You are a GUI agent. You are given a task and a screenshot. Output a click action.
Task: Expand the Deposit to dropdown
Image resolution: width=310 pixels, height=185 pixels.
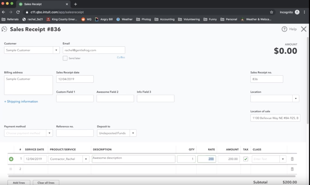pyautogui.click(x=133, y=133)
